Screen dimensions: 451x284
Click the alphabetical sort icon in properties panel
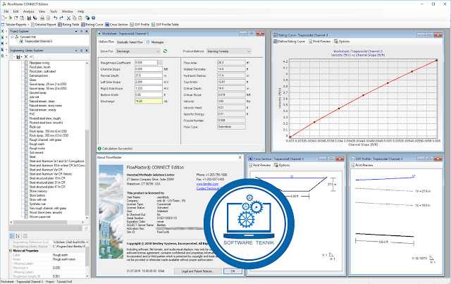click(18, 236)
